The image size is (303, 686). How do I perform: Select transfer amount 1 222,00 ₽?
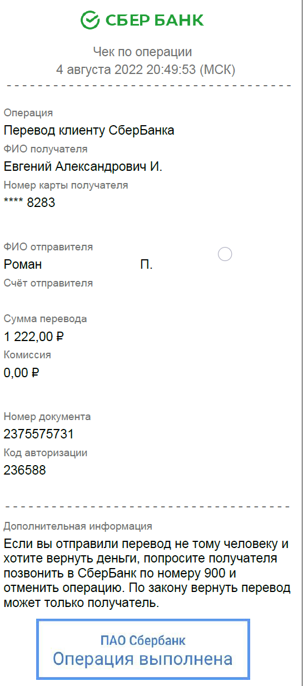(x=34, y=337)
